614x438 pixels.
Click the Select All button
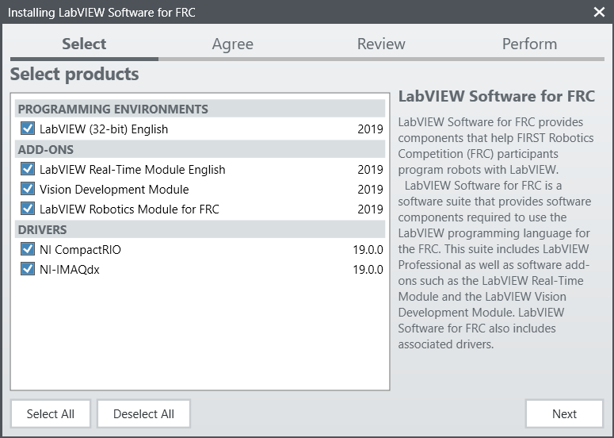[x=51, y=413]
